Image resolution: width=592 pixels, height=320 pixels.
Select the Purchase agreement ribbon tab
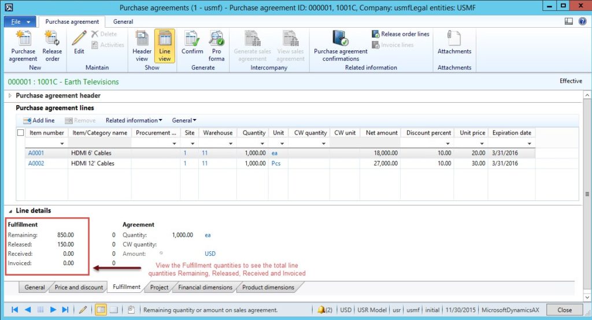[x=72, y=21]
